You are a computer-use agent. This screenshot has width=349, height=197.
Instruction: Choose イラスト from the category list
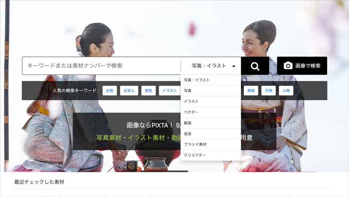[x=191, y=101]
